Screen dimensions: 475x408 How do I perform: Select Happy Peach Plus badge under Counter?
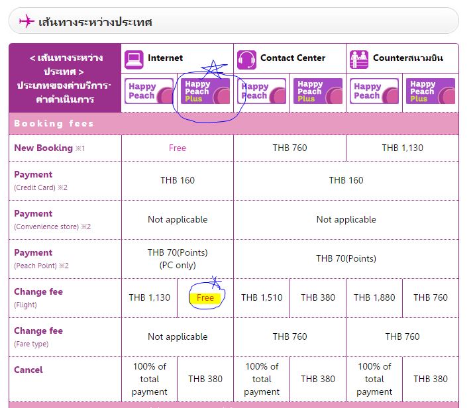tap(431, 91)
